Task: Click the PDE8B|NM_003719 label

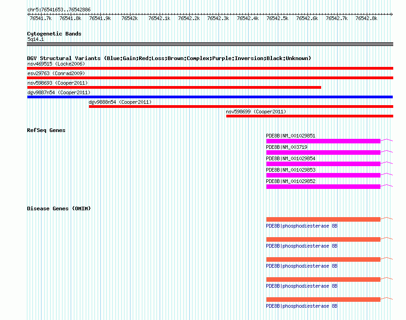Action: [x=286, y=147]
